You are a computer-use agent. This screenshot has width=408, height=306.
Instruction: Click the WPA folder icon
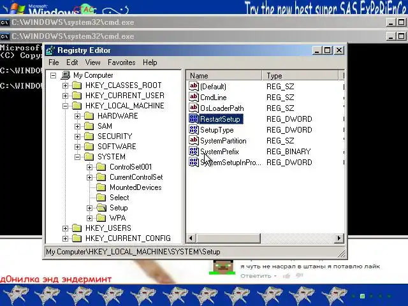pos(101,218)
